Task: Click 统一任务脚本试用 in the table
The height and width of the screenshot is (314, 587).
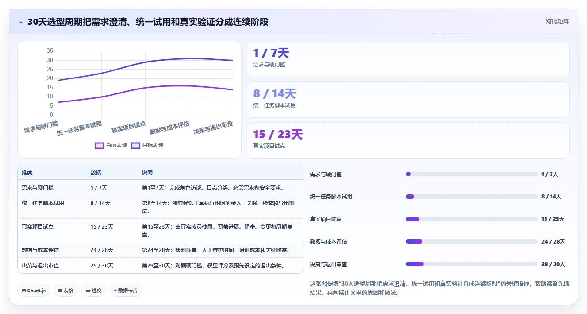Action: tap(43, 203)
